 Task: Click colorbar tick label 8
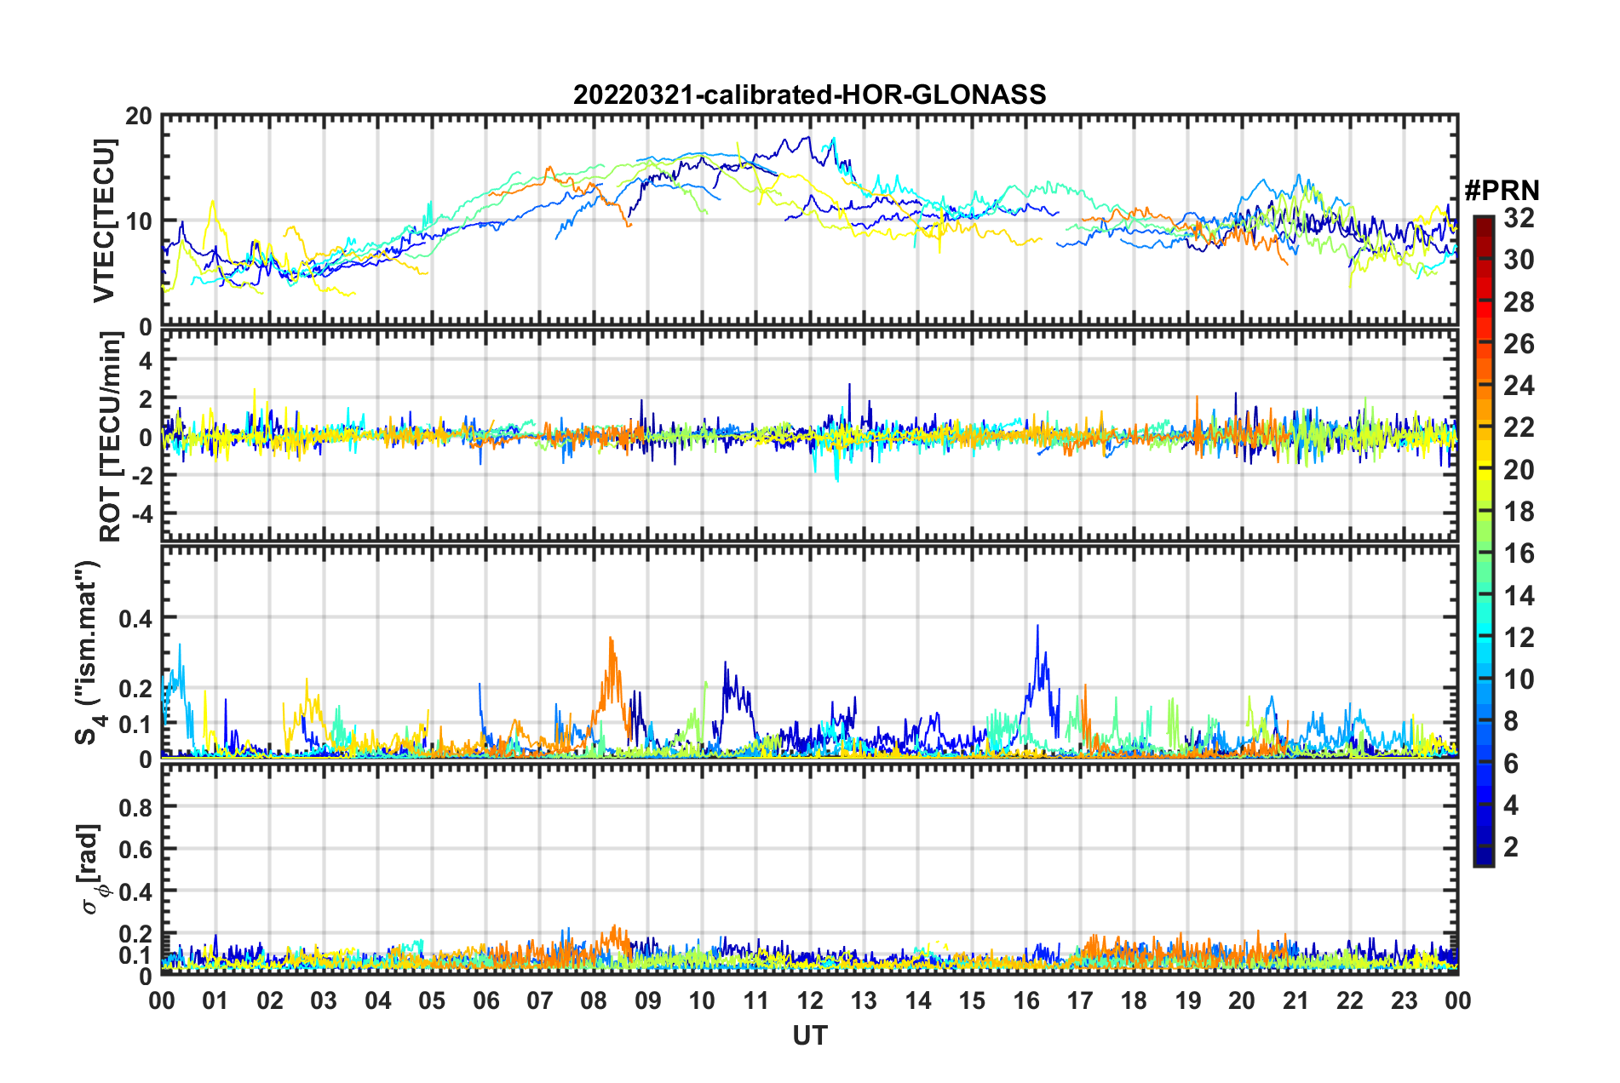1511,721
